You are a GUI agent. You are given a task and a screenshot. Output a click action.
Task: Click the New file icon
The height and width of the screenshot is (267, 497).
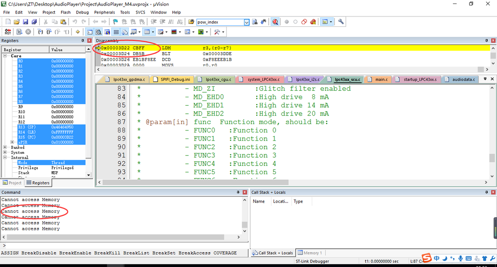coord(8,22)
